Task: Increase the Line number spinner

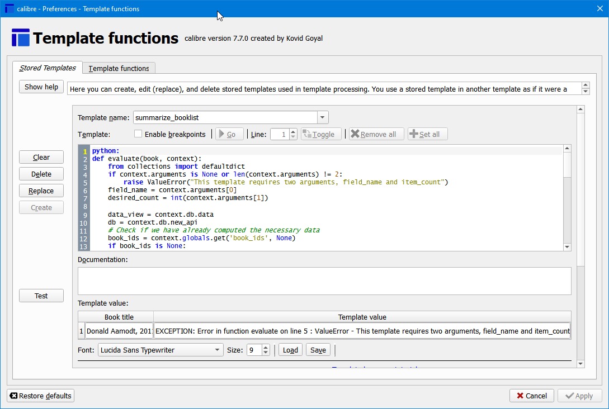Action: point(292,131)
